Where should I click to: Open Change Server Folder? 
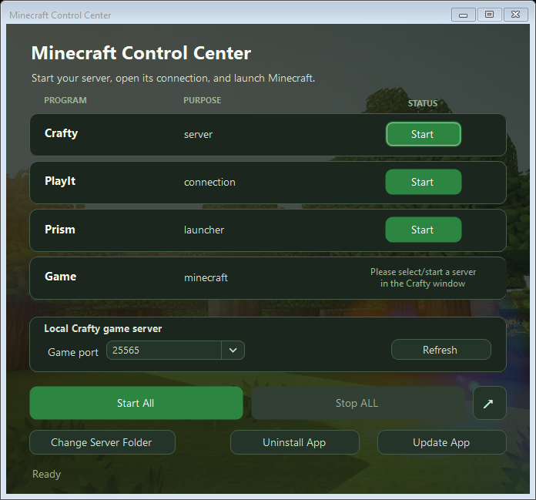pyautogui.click(x=102, y=442)
